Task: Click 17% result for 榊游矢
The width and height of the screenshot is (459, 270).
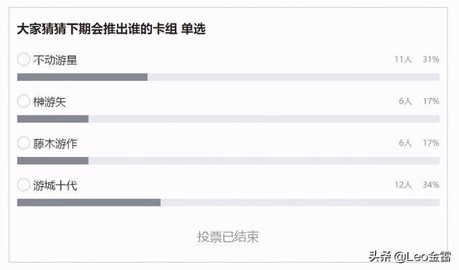Action: [431, 101]
